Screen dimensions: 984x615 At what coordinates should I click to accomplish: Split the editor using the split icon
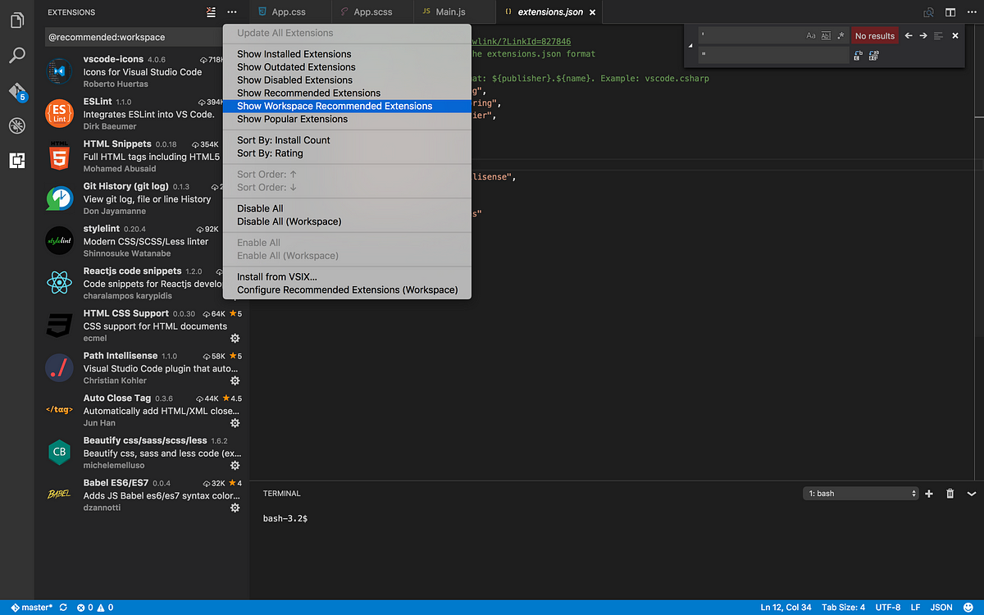(x=950, y=12)
